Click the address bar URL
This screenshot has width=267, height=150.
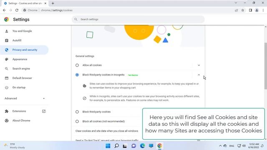pos(57,10)
